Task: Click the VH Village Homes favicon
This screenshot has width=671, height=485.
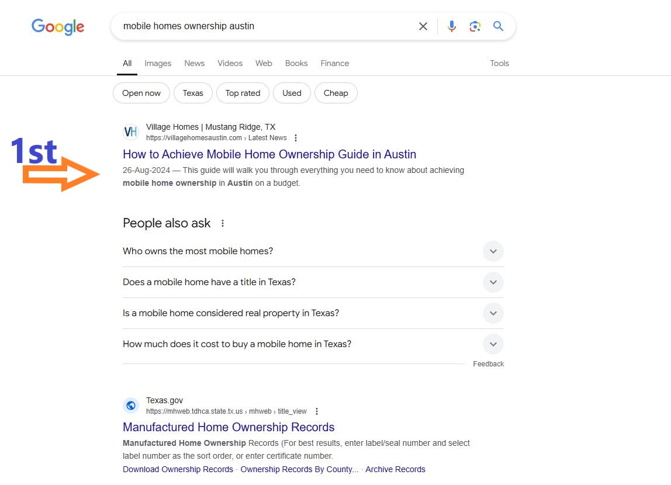Action: pos(131,131)
